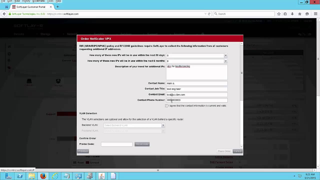This screenshot has height=180, width=320.
Task: Open the IPs in use within 6 months dropdown
Action: coord(225,61)
